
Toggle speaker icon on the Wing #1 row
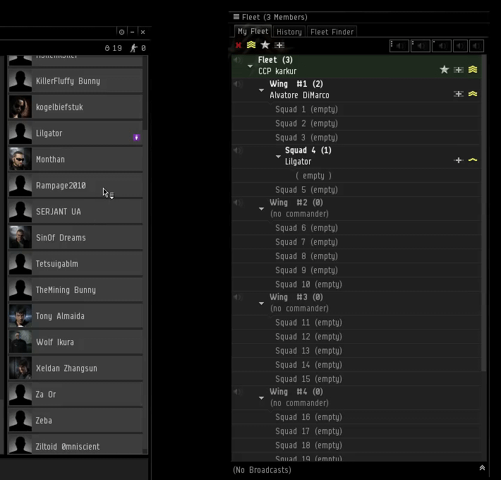click(237, 84)
